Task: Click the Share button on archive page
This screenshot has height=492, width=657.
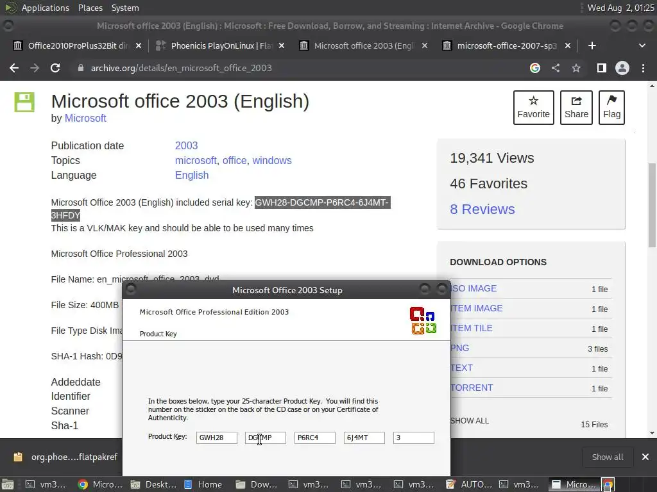Action: point(576,108)
